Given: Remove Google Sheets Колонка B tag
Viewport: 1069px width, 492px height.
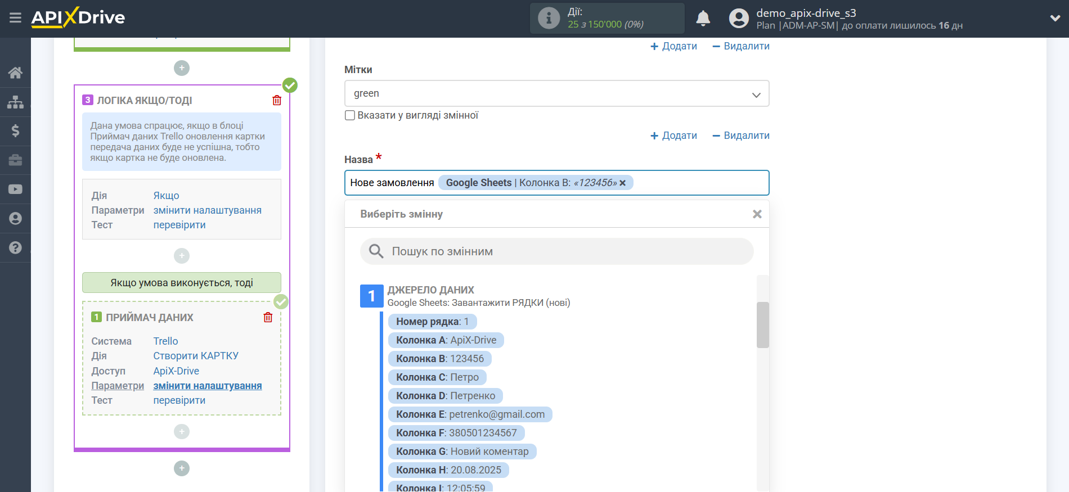Looking at the screenshot, I should point(622,183).
